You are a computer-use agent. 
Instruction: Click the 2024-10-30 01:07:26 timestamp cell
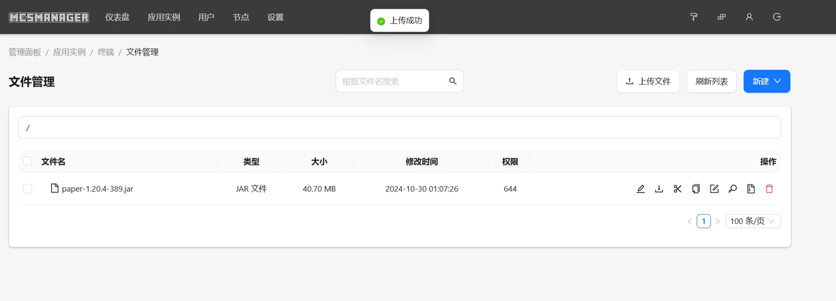pyautogui.click(x=422, y=189)
